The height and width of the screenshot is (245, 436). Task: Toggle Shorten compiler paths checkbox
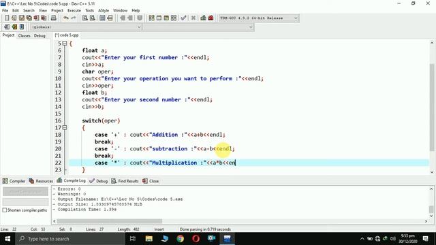click(x=5, y=210)
